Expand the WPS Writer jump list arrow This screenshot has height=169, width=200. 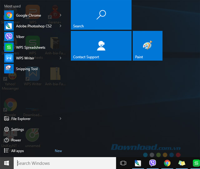pos(60,58)
